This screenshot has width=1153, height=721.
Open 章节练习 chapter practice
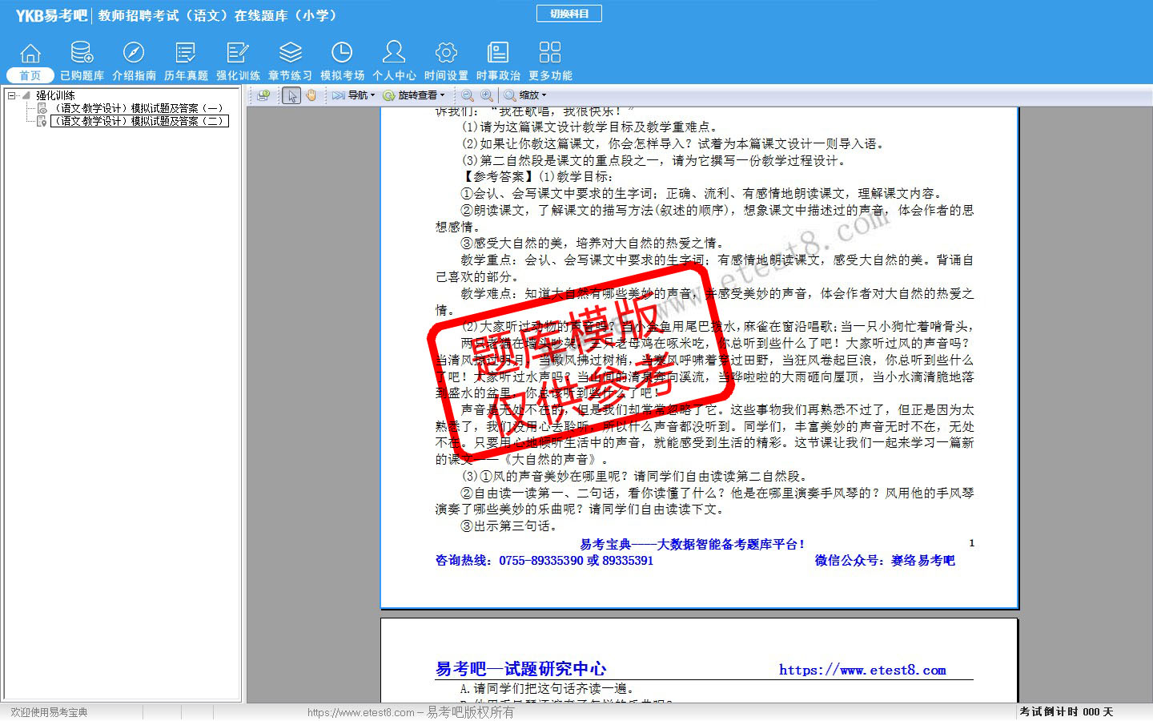pyautogui.click(x=290, y=54)
